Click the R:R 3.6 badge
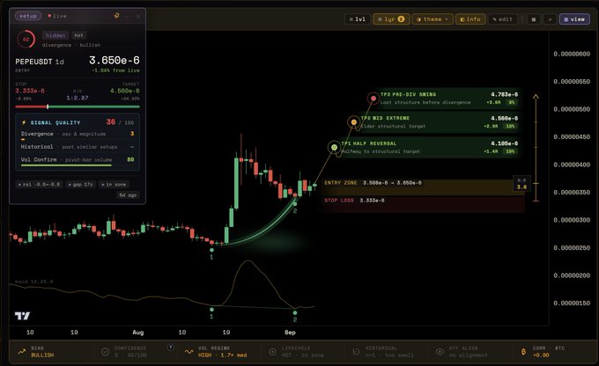The width and height of the screenshot is (599, 366). coord(521,184)
